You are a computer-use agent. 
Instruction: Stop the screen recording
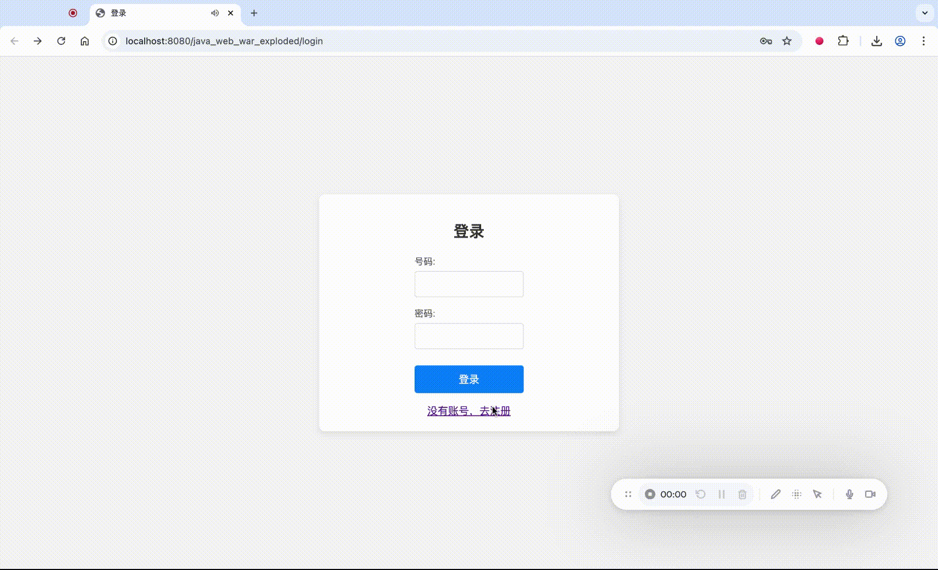click(x=650, y=494)
